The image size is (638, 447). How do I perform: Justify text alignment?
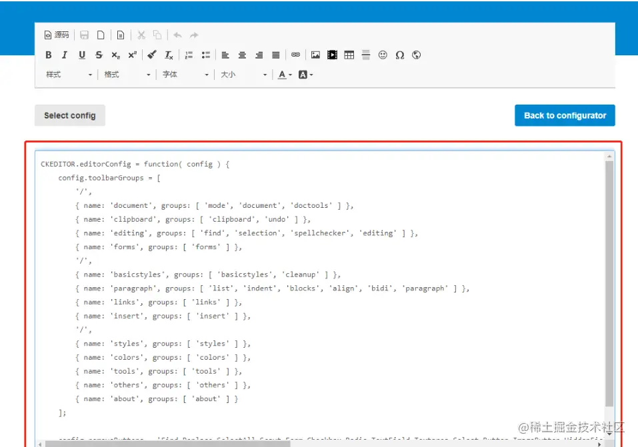click(276, 55)
